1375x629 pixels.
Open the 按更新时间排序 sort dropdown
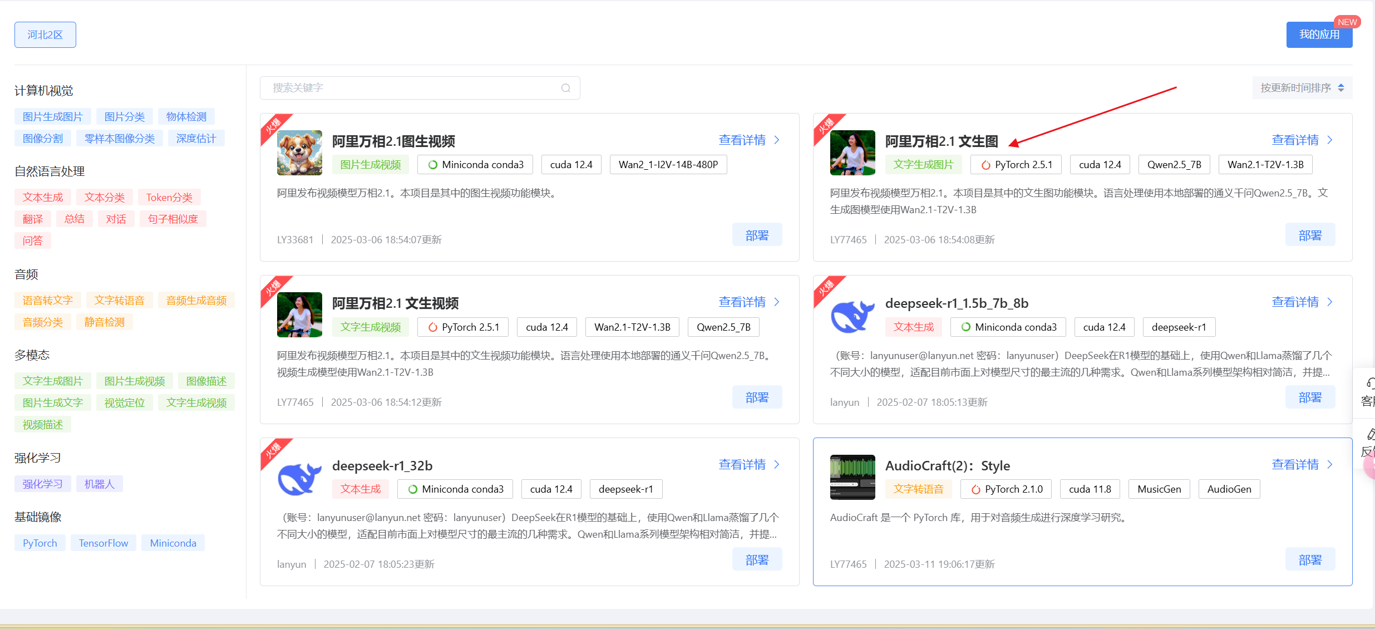coord(1297,87)
